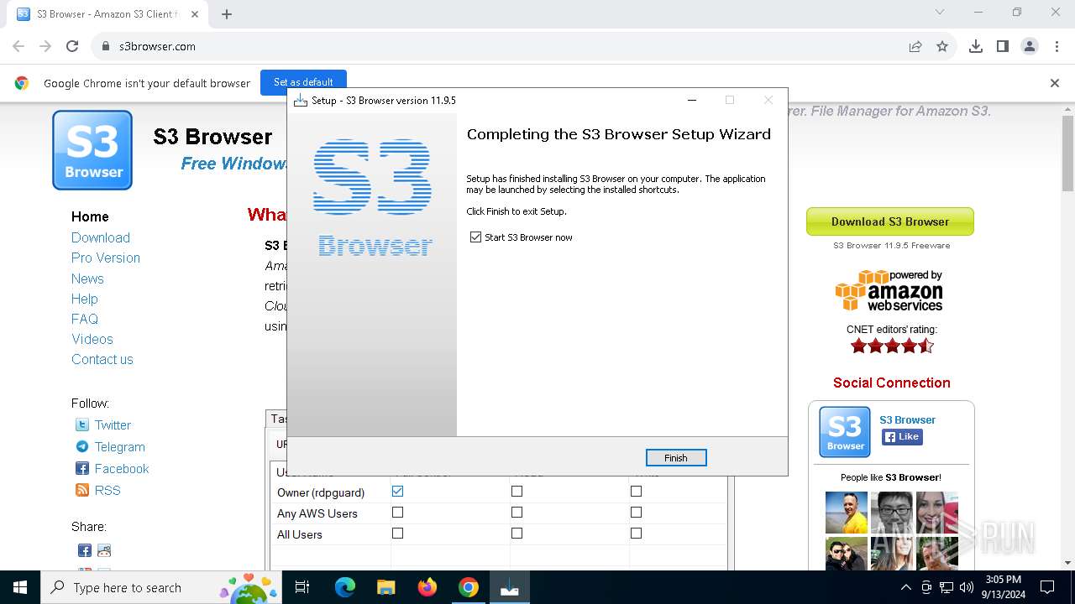The image size is (1075, 604).
Task: Toggle All Users first checkbox
Action: pyautogui.click(x=398, y=534)
